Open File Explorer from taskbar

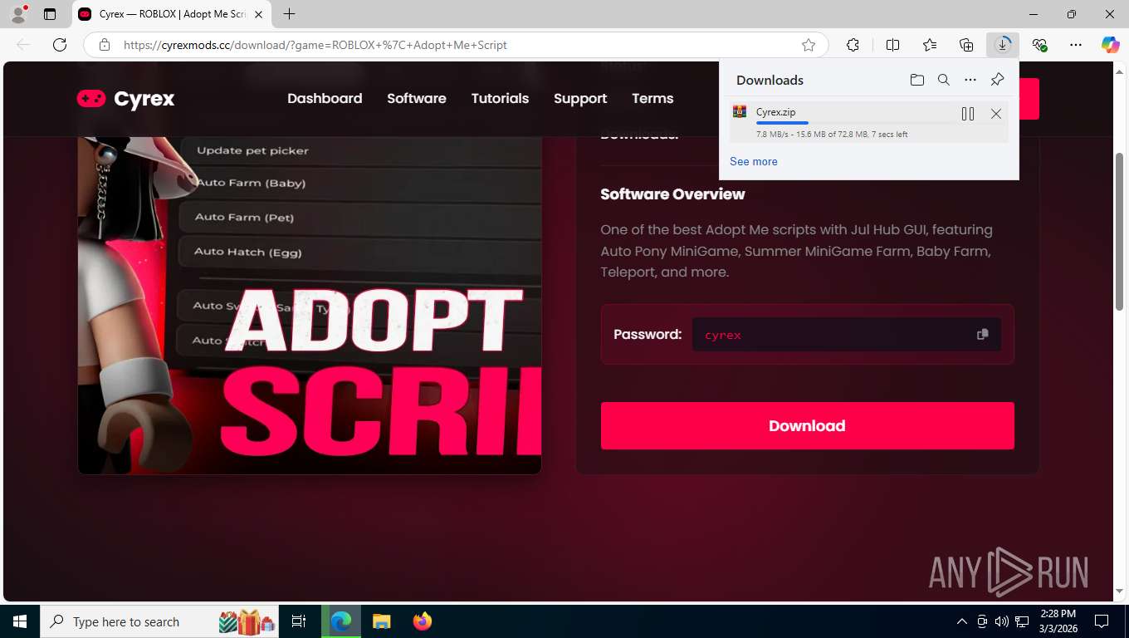(381, 621)
